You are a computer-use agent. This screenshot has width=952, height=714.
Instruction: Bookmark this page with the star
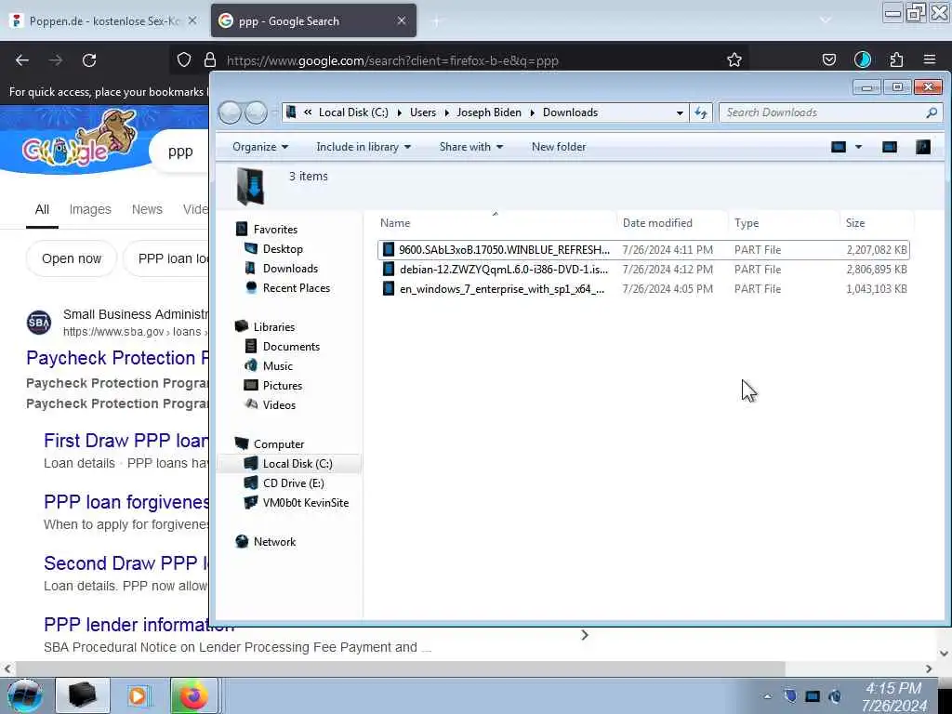tap(734, 59)
